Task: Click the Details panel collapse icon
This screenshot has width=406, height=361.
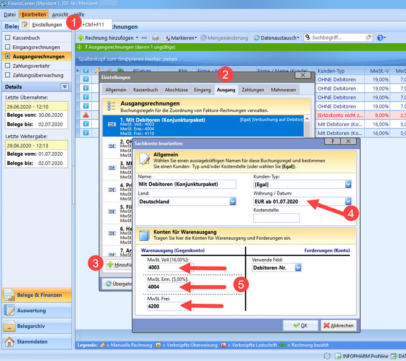Action: [x=65, y=87]
